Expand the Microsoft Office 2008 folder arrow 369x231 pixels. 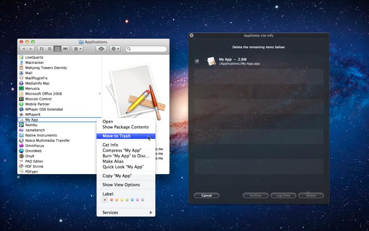pos(100,94)
